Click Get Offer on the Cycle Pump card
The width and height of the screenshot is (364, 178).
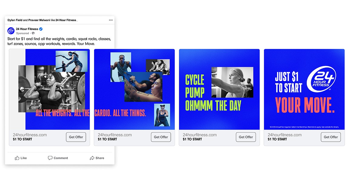tap(246, 137)
